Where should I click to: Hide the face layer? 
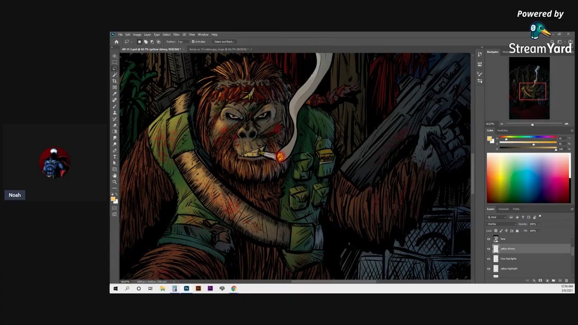(x=489, y=239)
